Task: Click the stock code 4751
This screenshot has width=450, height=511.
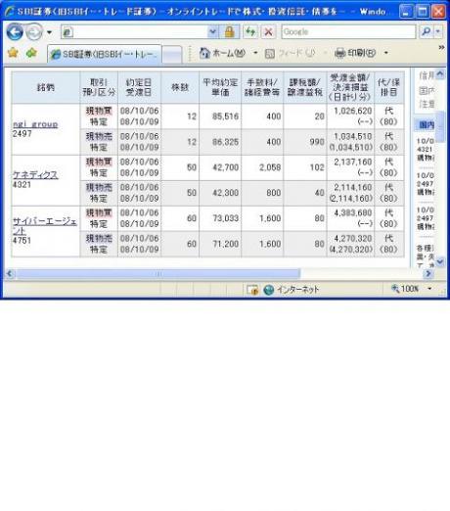Action: coord(22,241)
